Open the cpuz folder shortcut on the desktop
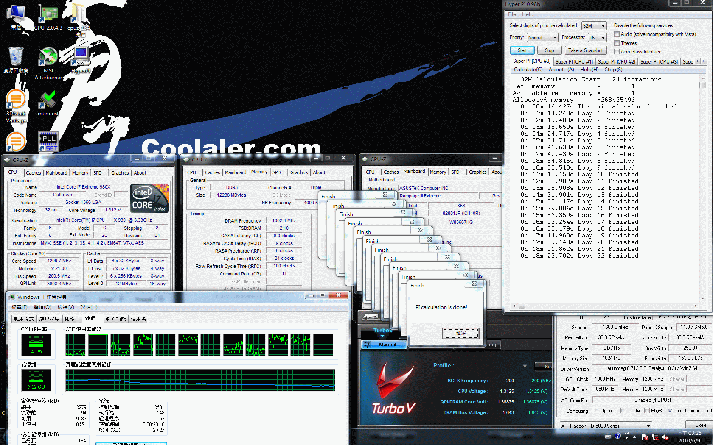This screenshot has width=713, height=445. pos(80,20)
